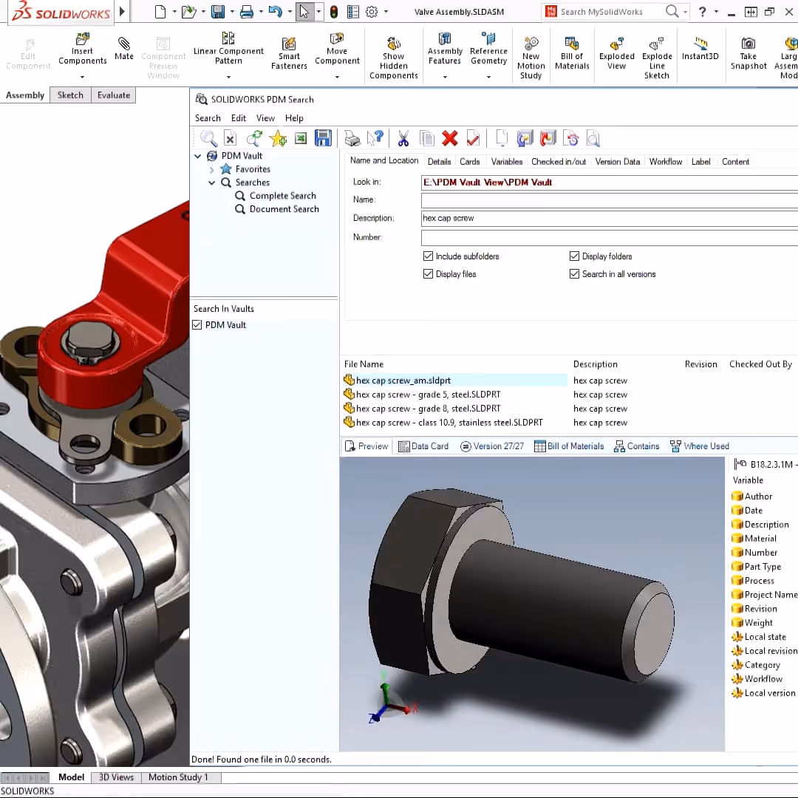Open the View menu in PDM Search
798x798 pixels.
click(x=265, y=118)
